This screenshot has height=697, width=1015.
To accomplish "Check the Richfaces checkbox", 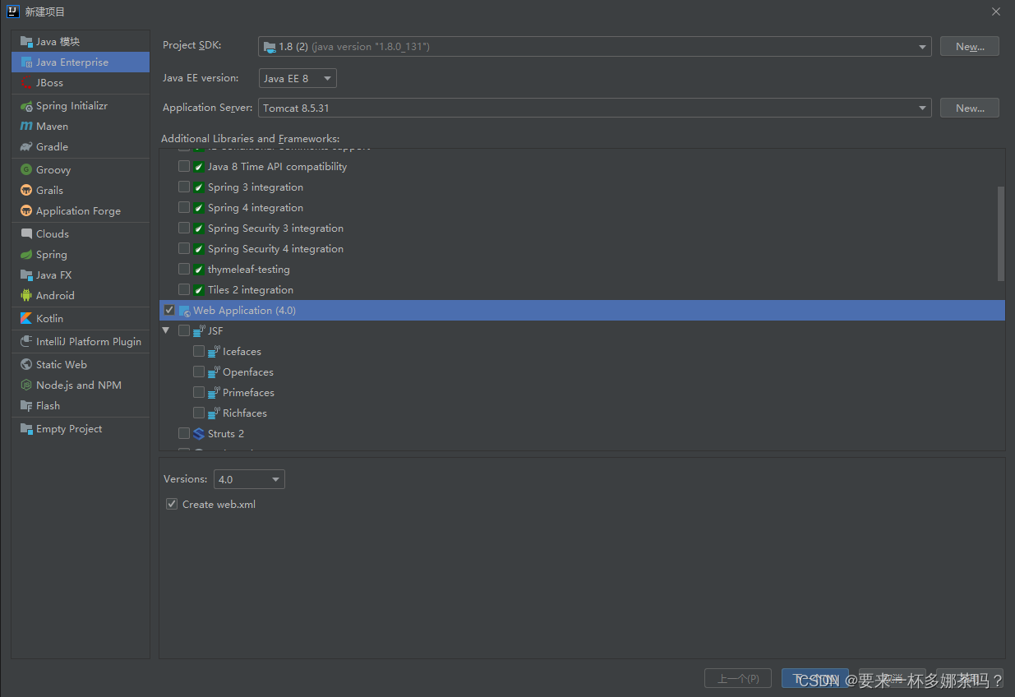I will click(x=199, y=413).
